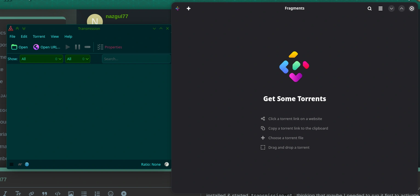Add a torrent with Fragments plus button
The width and height of the screenshot is (420, 196).
pyautogui.click(x=189, y=8)
